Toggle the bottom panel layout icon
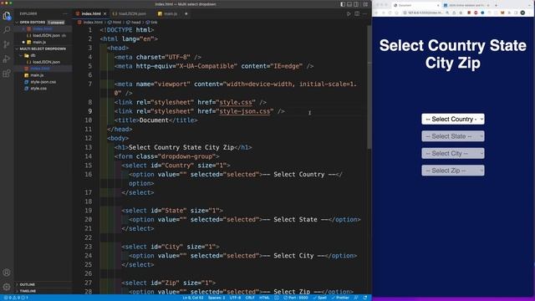Viewport: 535px width, 301px height. (349, 4)
